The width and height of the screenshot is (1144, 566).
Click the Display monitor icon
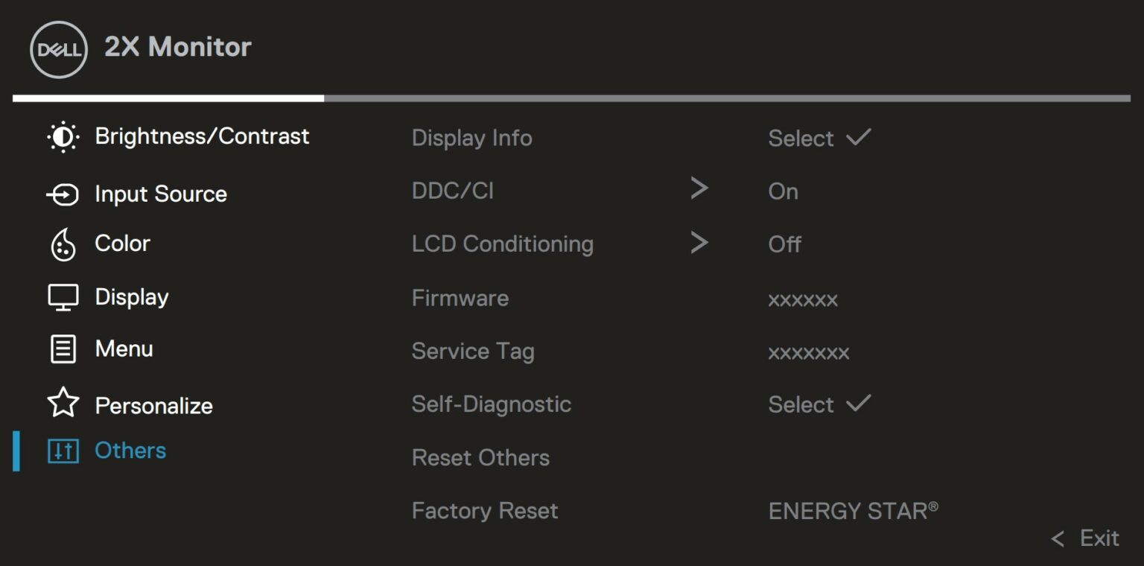tap(63, 296)
